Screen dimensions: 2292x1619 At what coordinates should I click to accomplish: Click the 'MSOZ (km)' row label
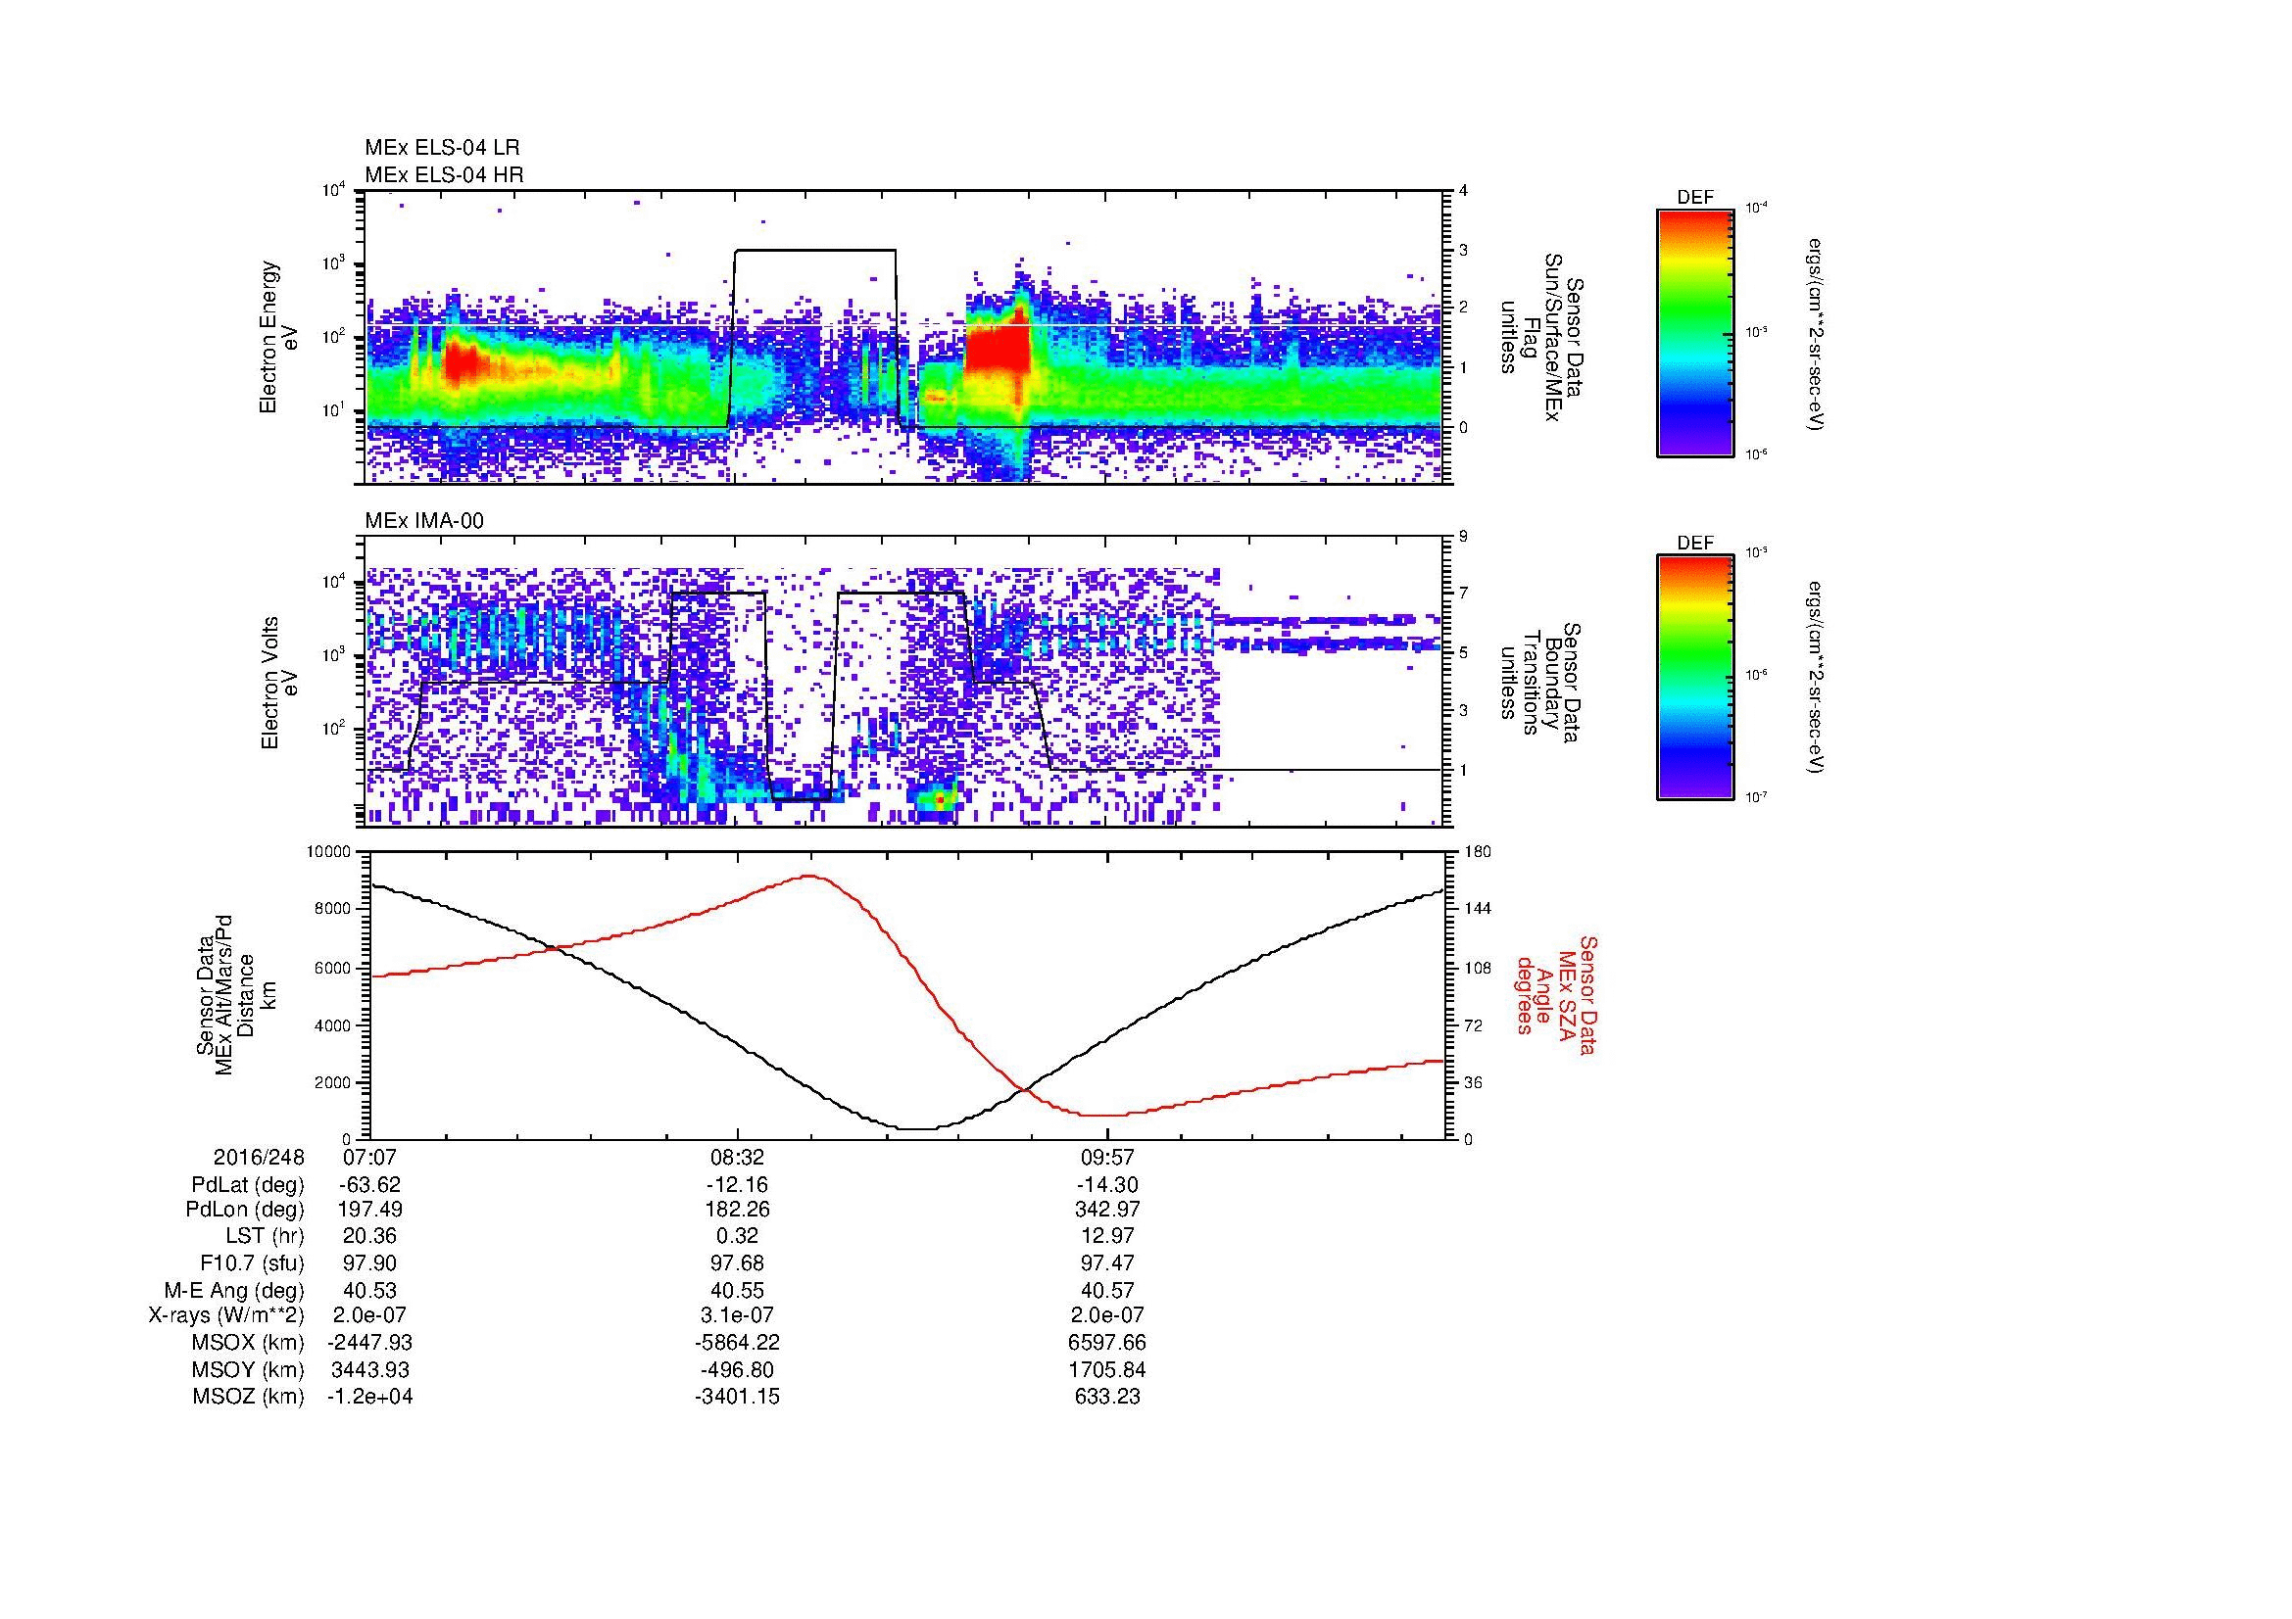click(248, 1397)
